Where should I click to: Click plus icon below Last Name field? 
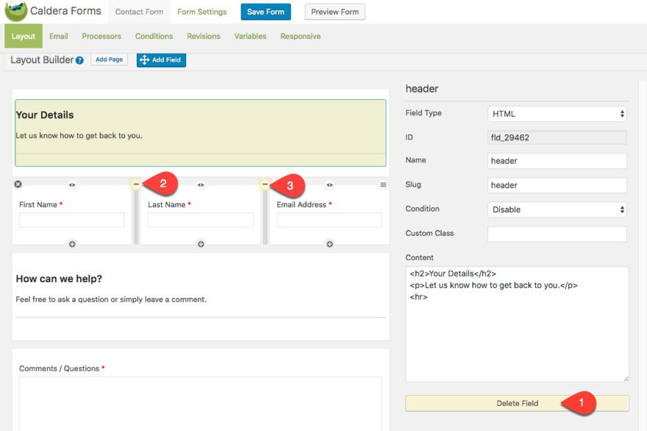[201, 244]
